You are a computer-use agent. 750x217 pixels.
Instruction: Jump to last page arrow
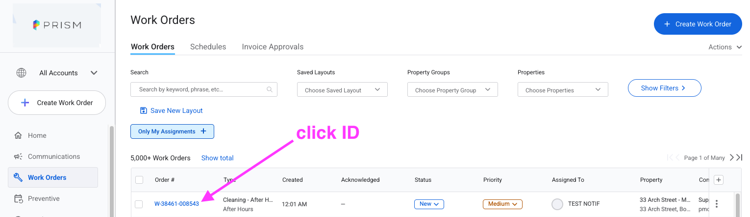coord(739,157)
